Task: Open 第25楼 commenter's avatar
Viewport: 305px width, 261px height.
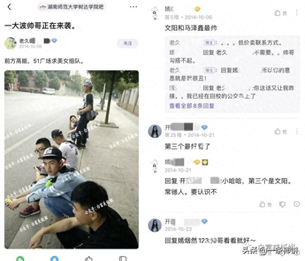Action: pos(155,131)
